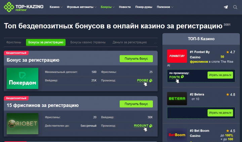Click the 25X wager value

[94, 80]
